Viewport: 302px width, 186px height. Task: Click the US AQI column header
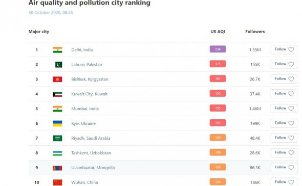coord(218,32)
